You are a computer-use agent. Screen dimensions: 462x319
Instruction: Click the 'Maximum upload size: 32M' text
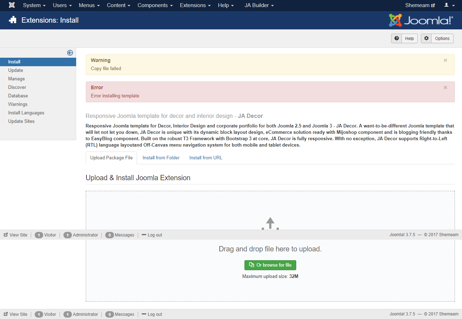[270, 277]
